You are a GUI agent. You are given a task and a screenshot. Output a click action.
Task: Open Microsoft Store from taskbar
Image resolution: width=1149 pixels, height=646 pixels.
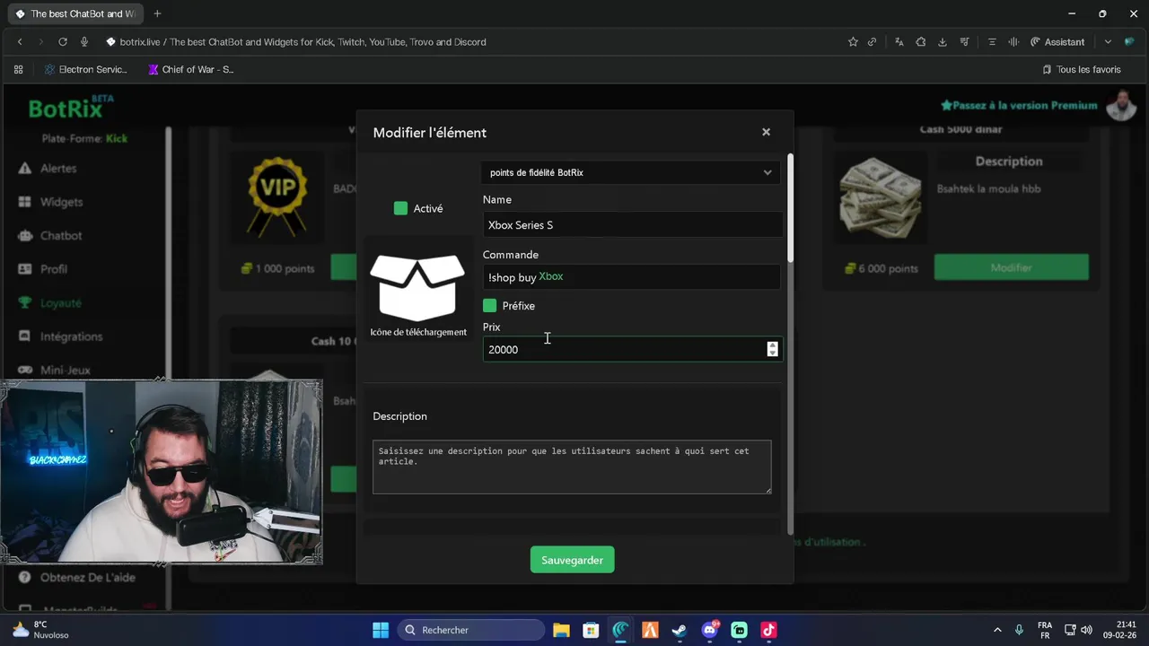click(591, 630)
